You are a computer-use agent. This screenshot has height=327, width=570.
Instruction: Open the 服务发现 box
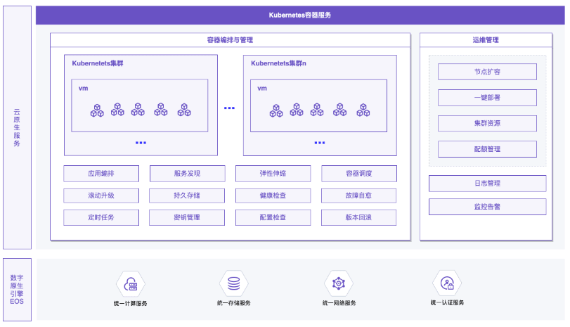pos(187,174)
